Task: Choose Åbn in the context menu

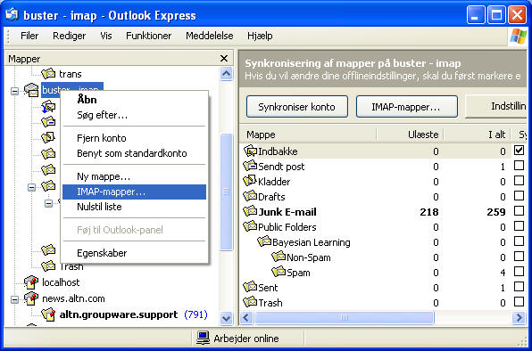Action: click(x=134, y=99)
